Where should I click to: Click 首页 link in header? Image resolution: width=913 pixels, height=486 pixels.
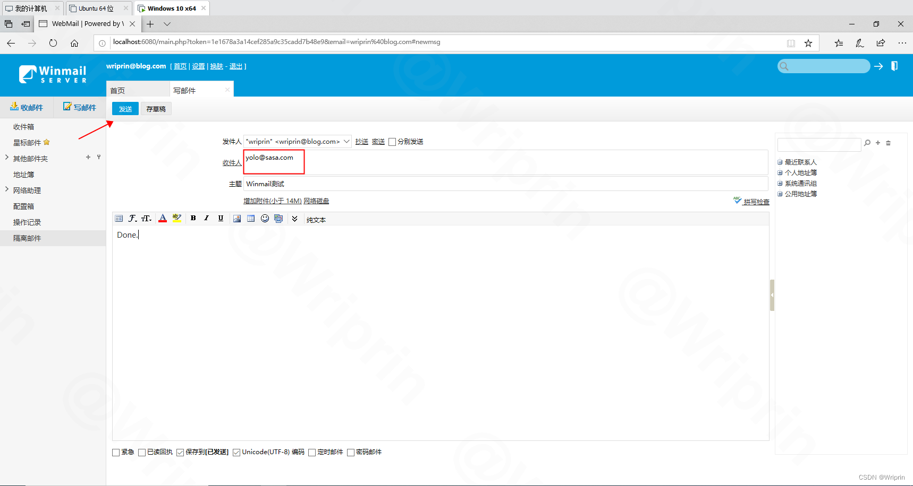pos(180,66)
